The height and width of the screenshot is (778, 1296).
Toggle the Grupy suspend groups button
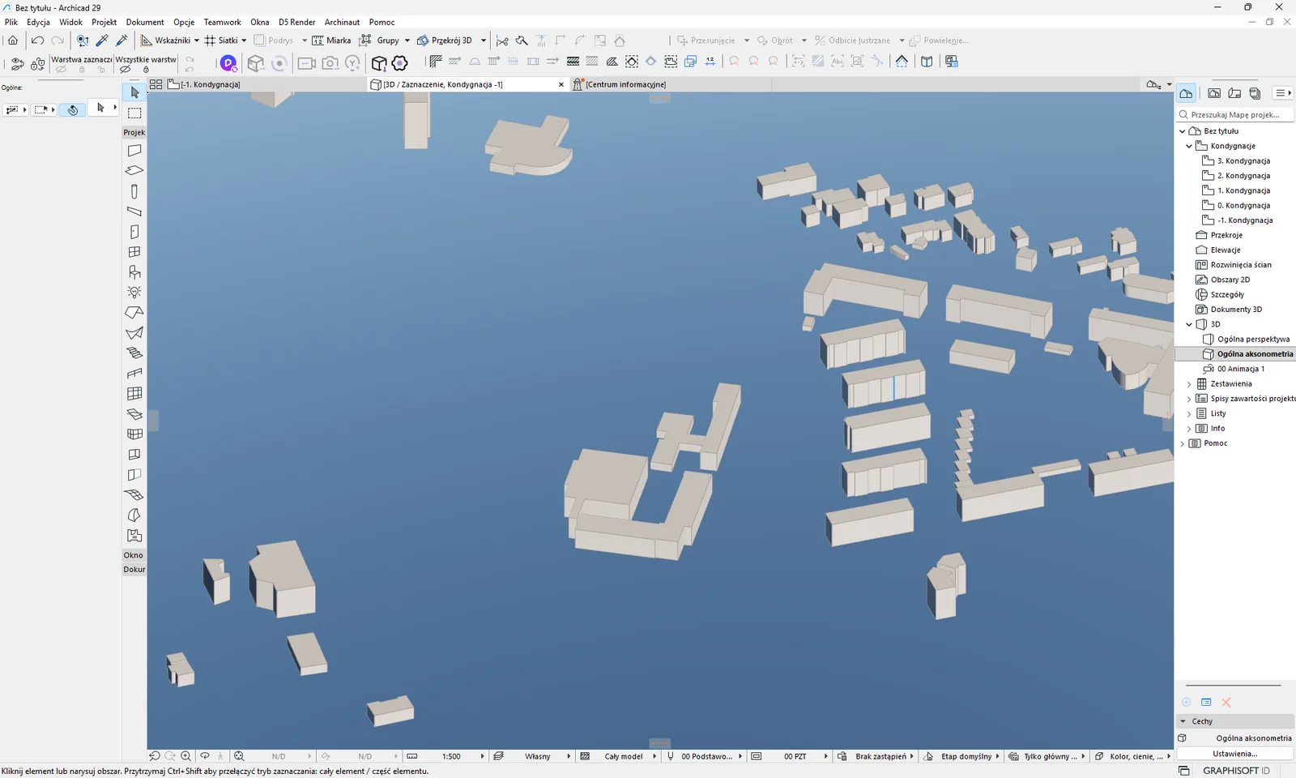pyautogui.click(x=380, y=41)
